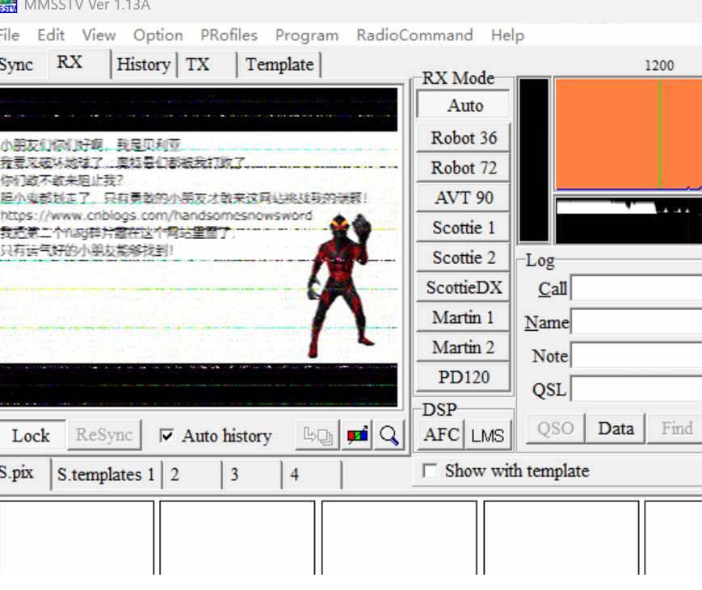Click the Data log button

[x=616, y=429]
